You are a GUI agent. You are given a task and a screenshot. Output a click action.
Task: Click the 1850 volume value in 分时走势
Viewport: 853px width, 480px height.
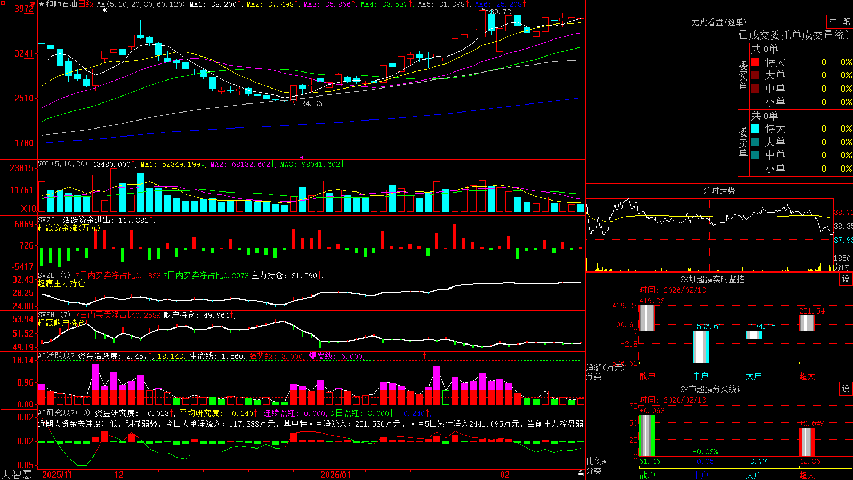tap(842, 258)
